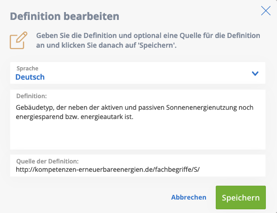Click the Speichern button
This screenshot has height=213, width=277.
tap(241, 197)
